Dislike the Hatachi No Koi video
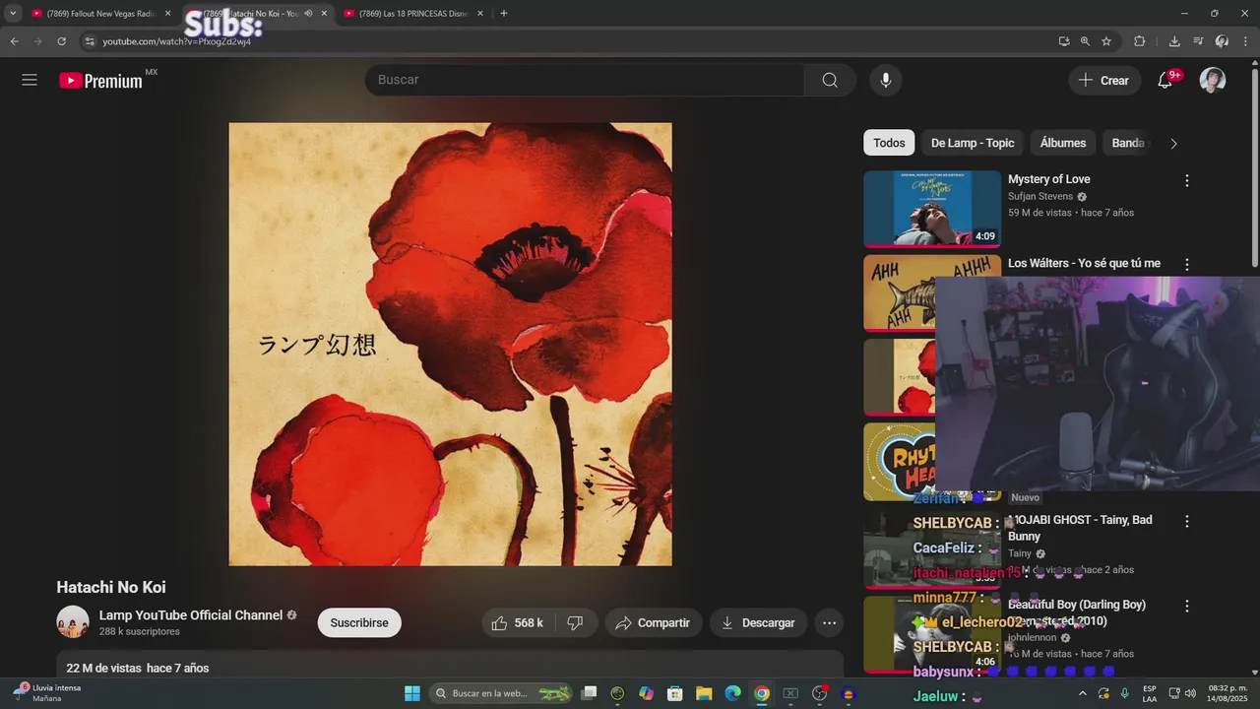This screenshot has width=1260, height=709. coord(576,622)
